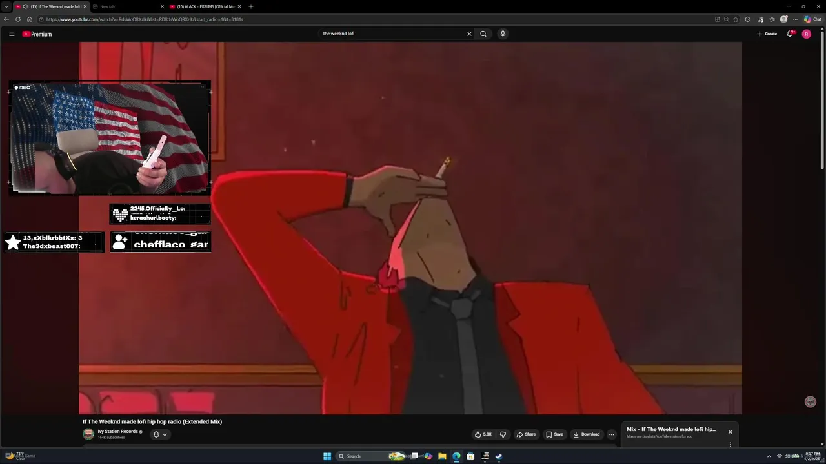Reload the page with refresh icon
826x464 pixels.
coord(18,19)
